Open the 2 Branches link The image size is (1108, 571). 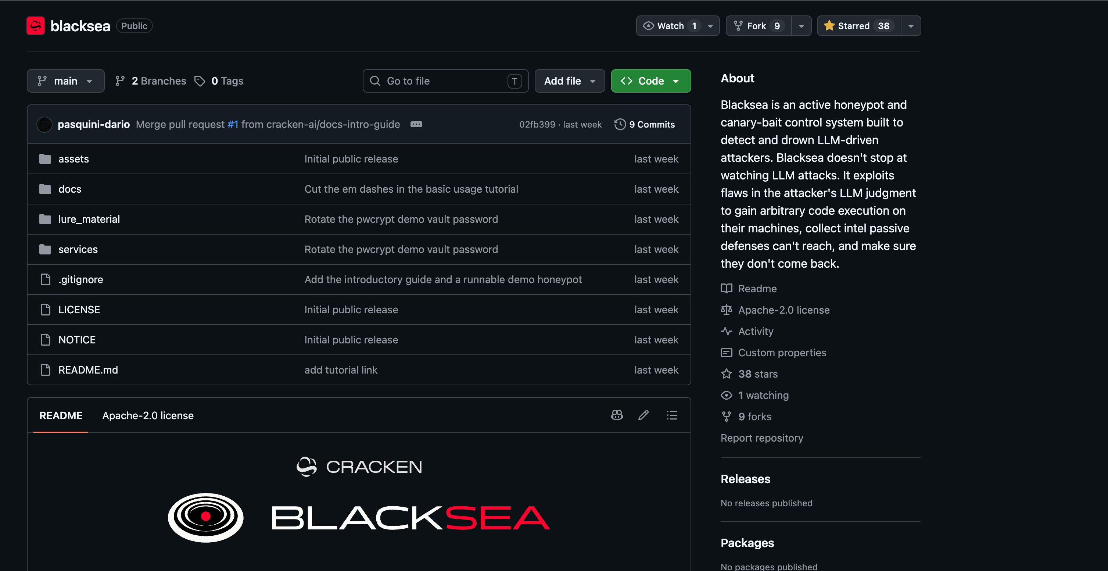[x=151, y=81]
